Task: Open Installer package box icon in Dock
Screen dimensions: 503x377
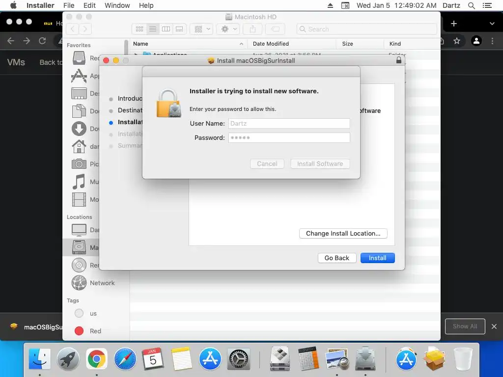Action: click(434, 359)
